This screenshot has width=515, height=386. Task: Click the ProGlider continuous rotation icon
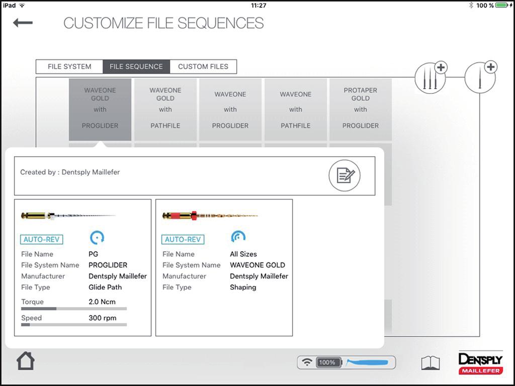pyautogui.click(x=97, y=237)
